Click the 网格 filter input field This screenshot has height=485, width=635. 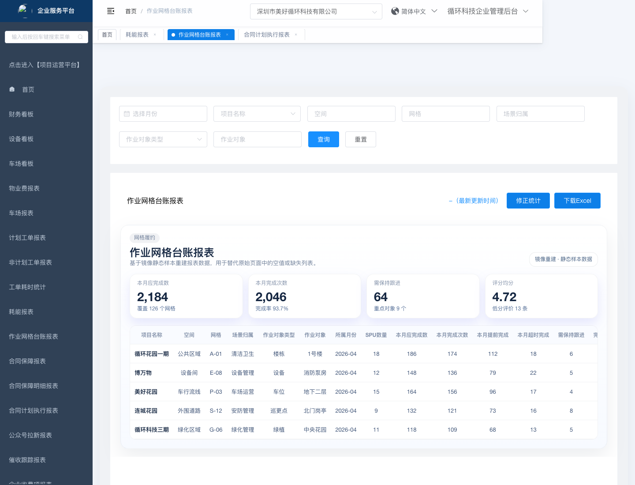coord(445,114)
